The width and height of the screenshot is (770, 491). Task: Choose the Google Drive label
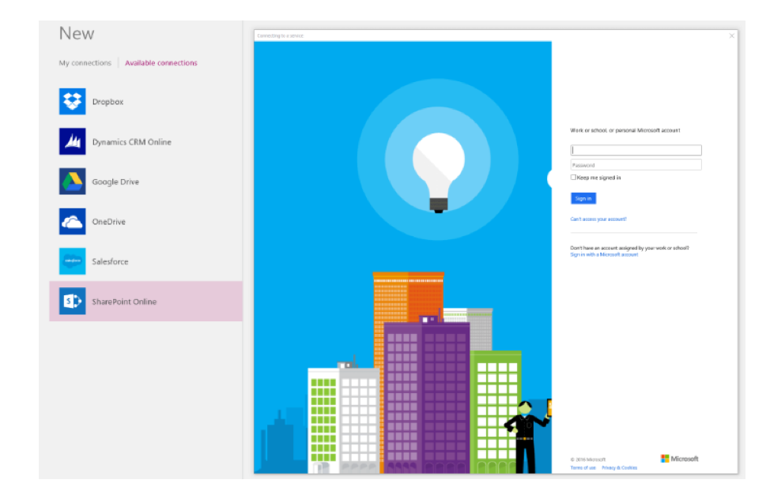pos(115,182)
